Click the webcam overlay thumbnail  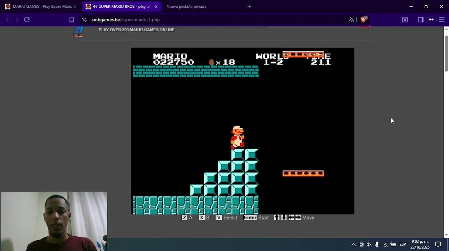pyautogui.click(x=54, y=221)
